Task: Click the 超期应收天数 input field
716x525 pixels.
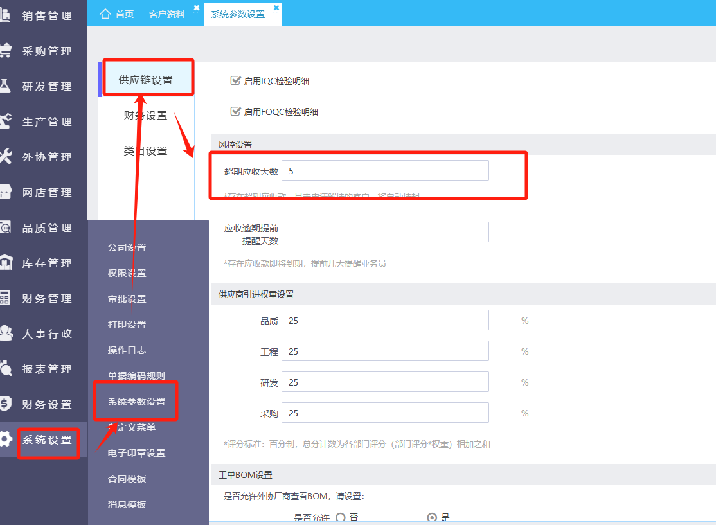Action: 385,170
